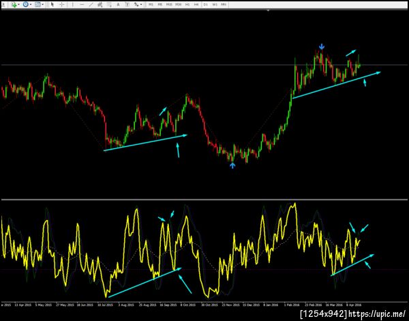Screen dimensions: 409x321
Task: Switch chart to M5 timeframe
Action: pyautogui.click(x=160, y=5)
